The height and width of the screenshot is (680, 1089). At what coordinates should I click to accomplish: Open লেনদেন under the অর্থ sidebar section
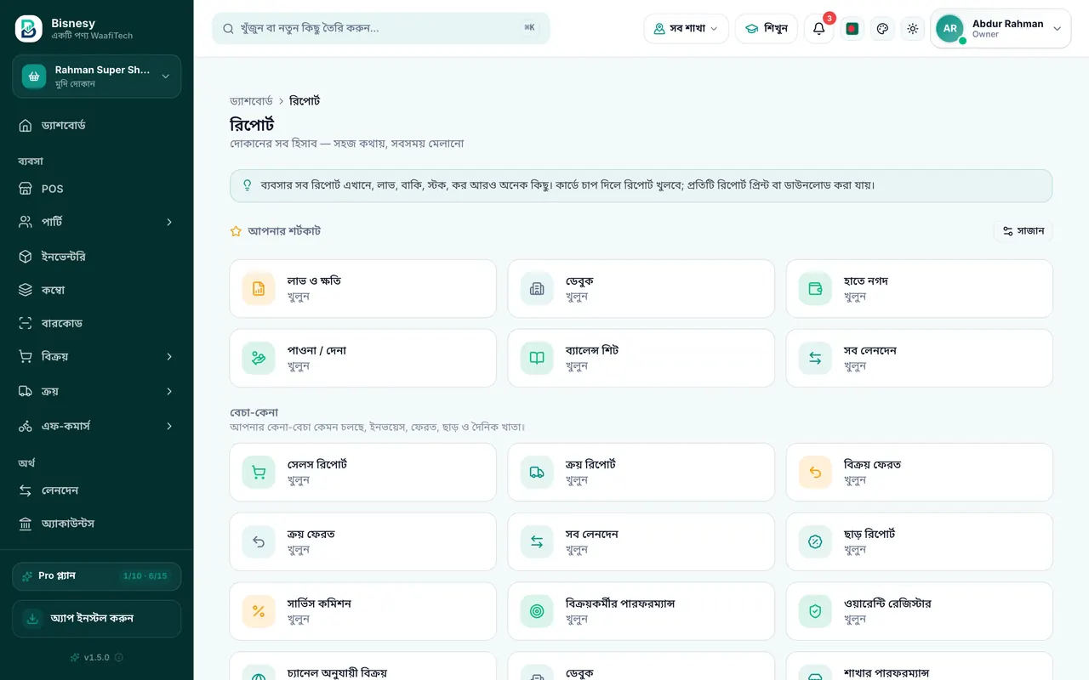pyautogui.click(x=97, y=490)
